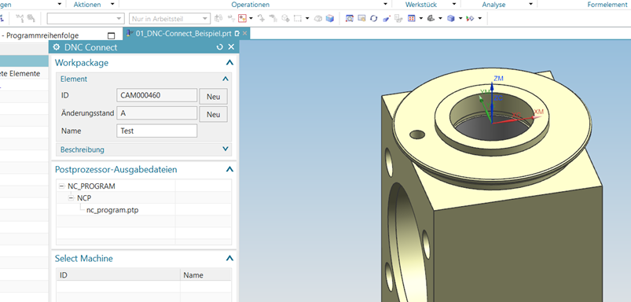Collapse the NC_PROGRAM tree node
This screenshot has height=302, width=631.
[x=61, y=186]
